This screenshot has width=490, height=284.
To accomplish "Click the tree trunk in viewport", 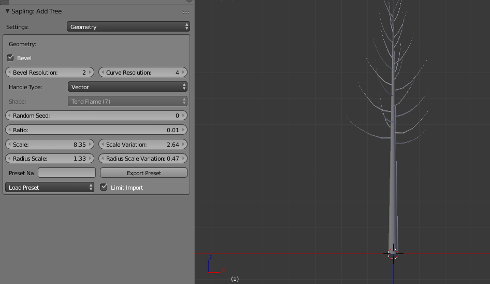I will [393, 194].
